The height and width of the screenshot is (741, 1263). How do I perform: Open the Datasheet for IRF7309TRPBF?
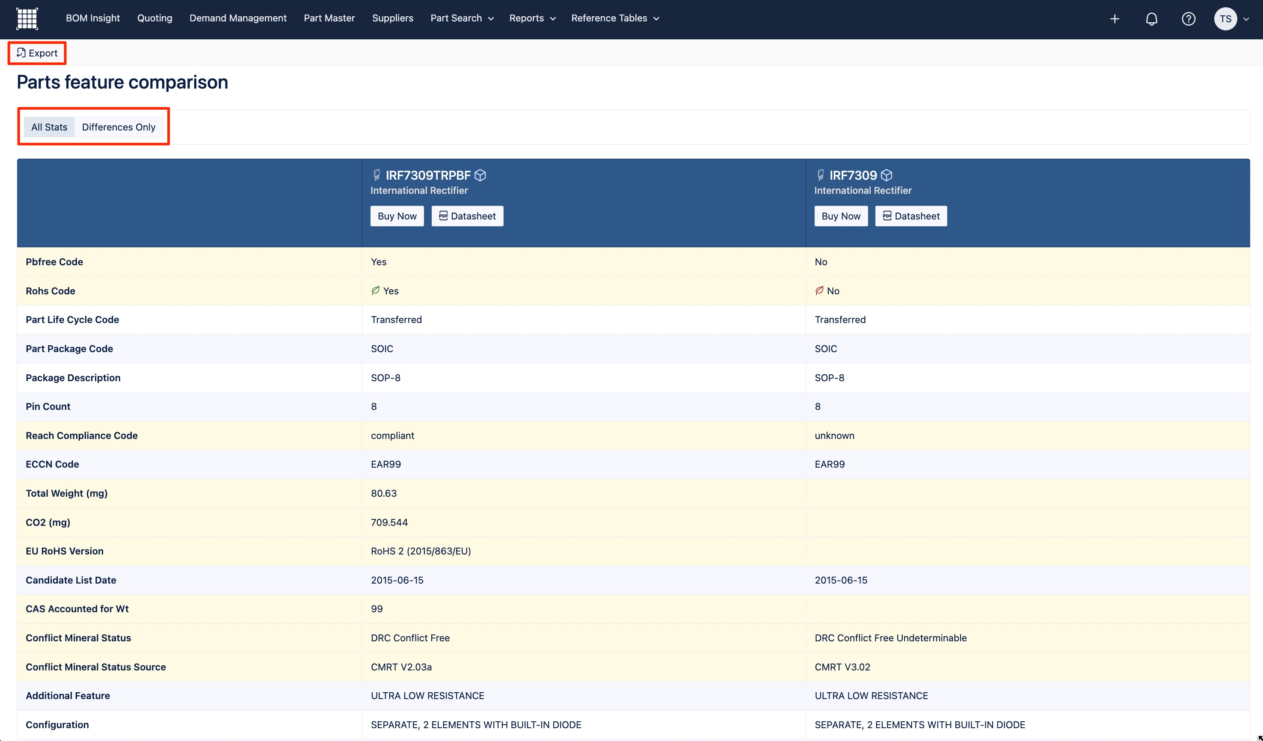point(467,216)
